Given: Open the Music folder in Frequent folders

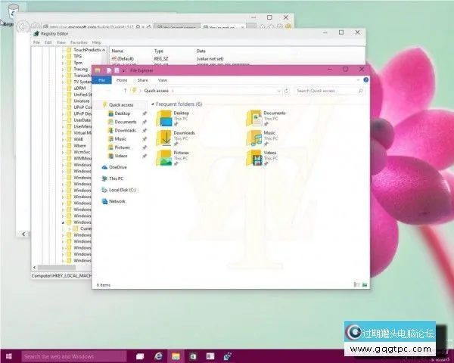Looking at the screenshot, I should (x=255, y=137).
